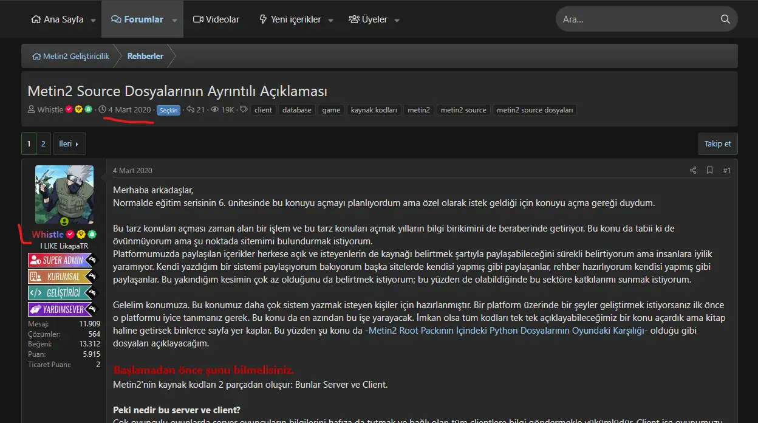The image size is (758, 423).
Task: Click the Mesaj count 11.909
Action: coord(90,324)
